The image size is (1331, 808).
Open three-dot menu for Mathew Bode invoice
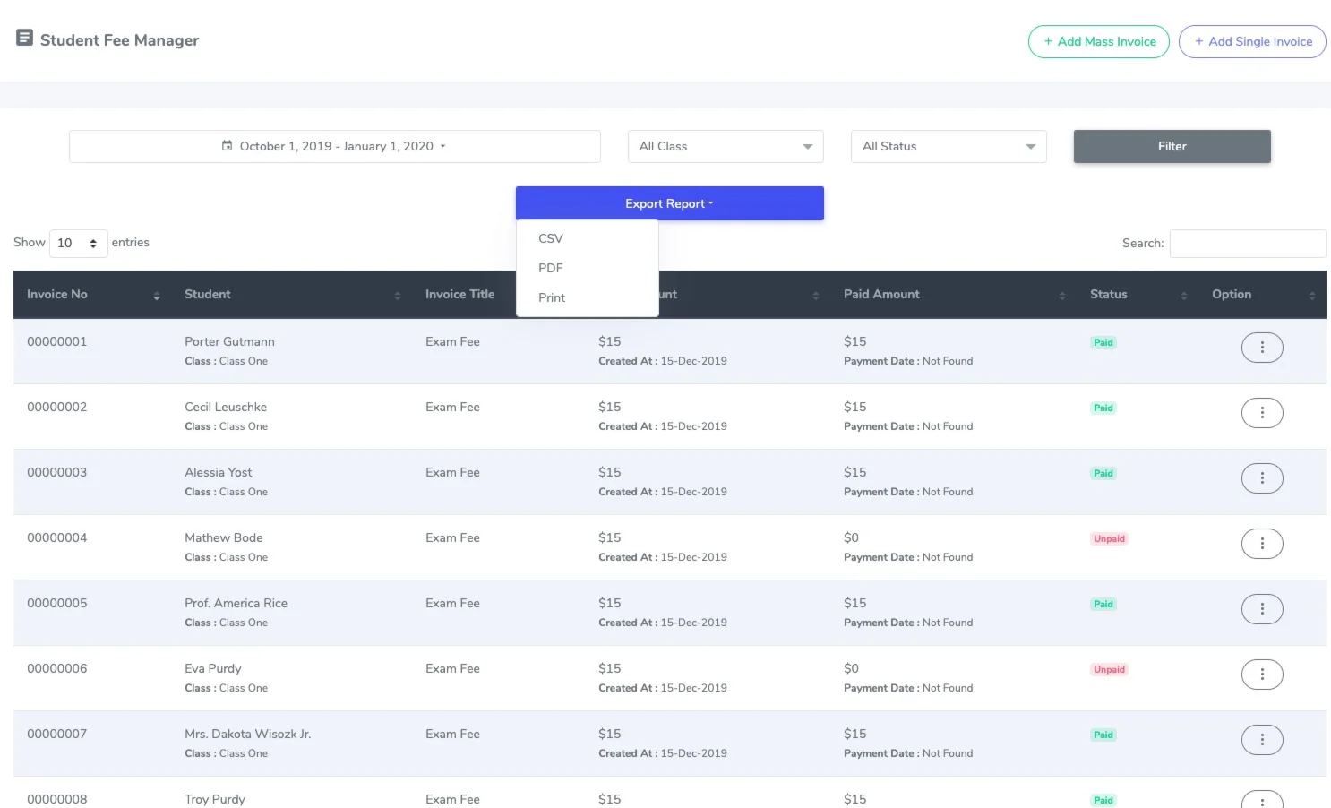[1261, 544]
